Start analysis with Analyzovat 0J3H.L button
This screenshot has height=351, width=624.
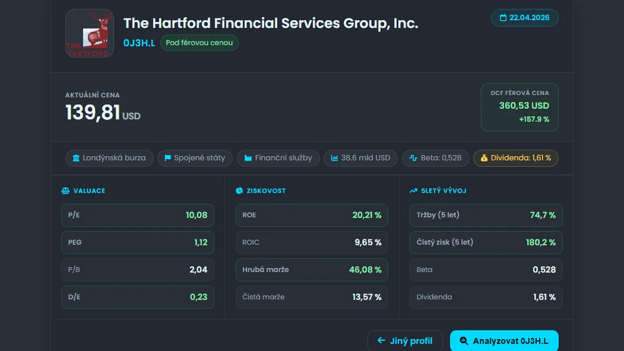pos(504,341)
